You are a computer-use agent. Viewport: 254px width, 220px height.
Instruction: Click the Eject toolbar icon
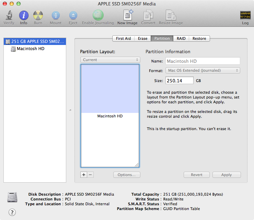[x=73, y=15]
